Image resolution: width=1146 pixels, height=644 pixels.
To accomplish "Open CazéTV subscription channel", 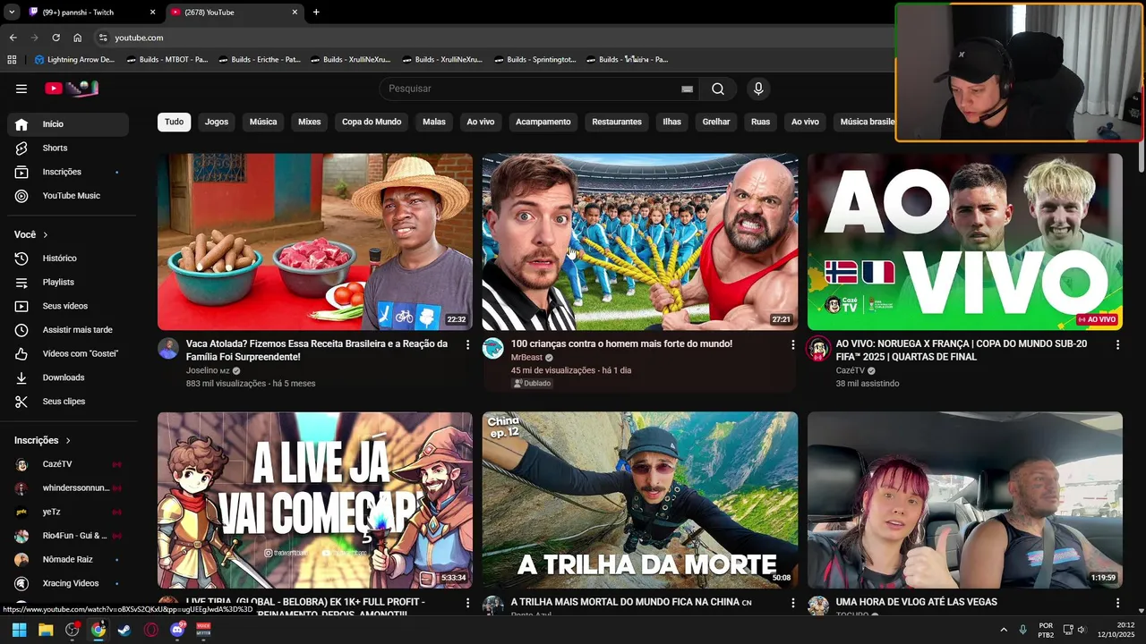I will point(68,464).
